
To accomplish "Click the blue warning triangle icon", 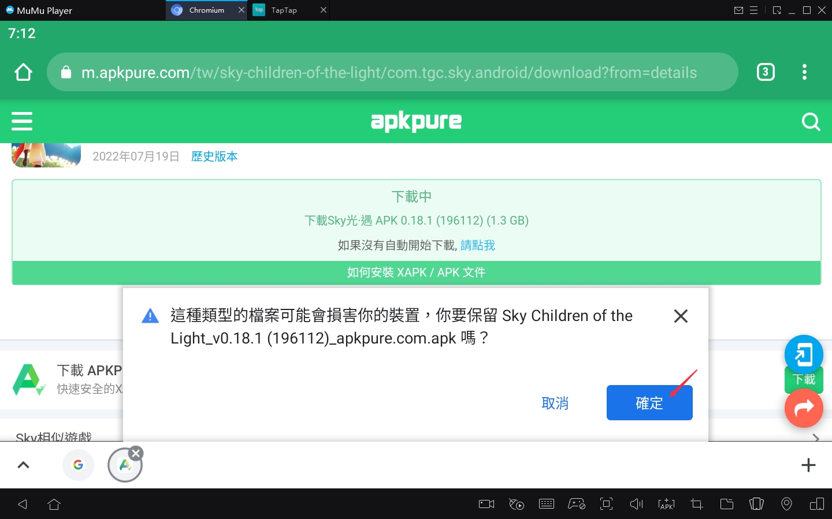I will [150, 316].
